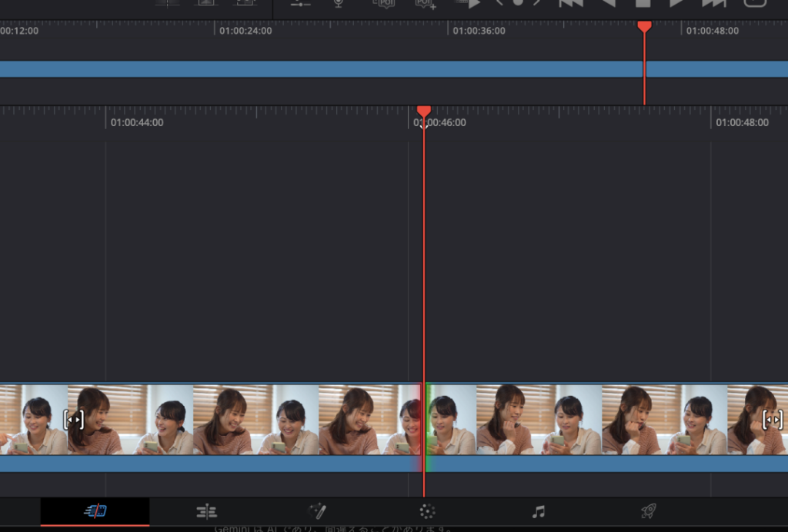Click the left clip's bracket trim handle

[x=73, y=419]
